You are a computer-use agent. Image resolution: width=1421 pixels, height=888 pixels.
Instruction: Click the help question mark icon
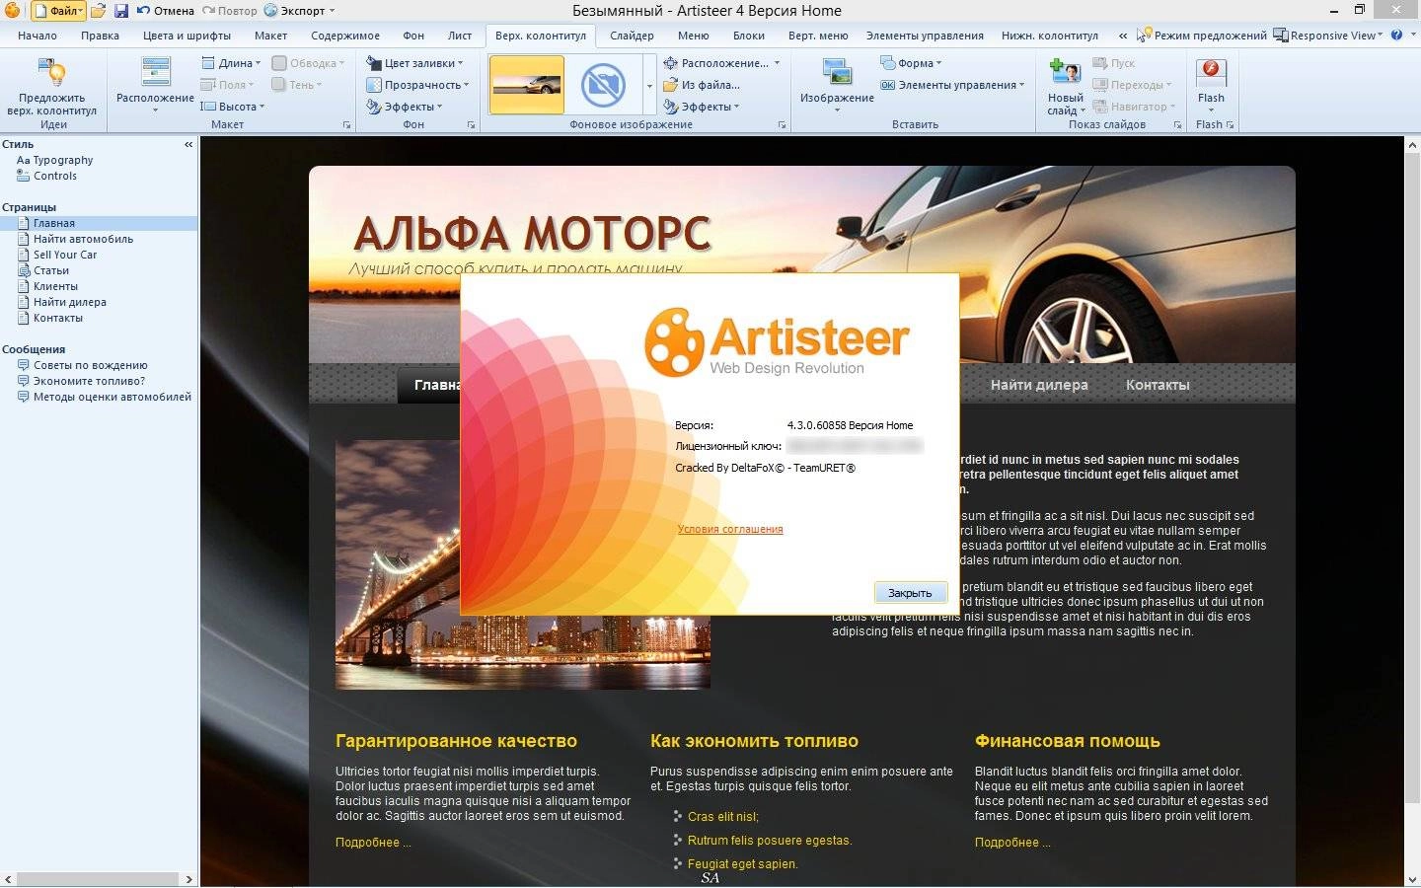pyautogui.click(x=1396, y=35)
